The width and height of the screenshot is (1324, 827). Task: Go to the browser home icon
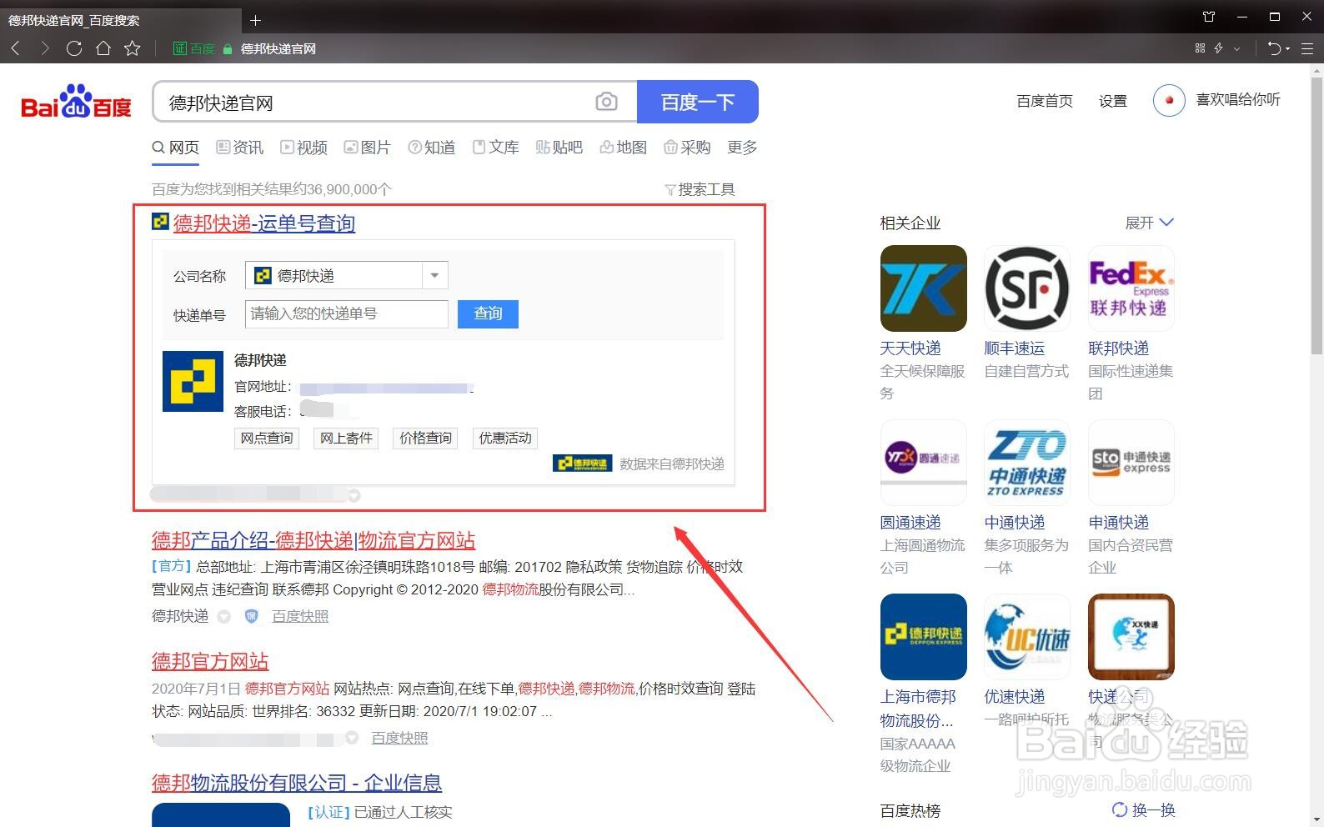(103, 48)
